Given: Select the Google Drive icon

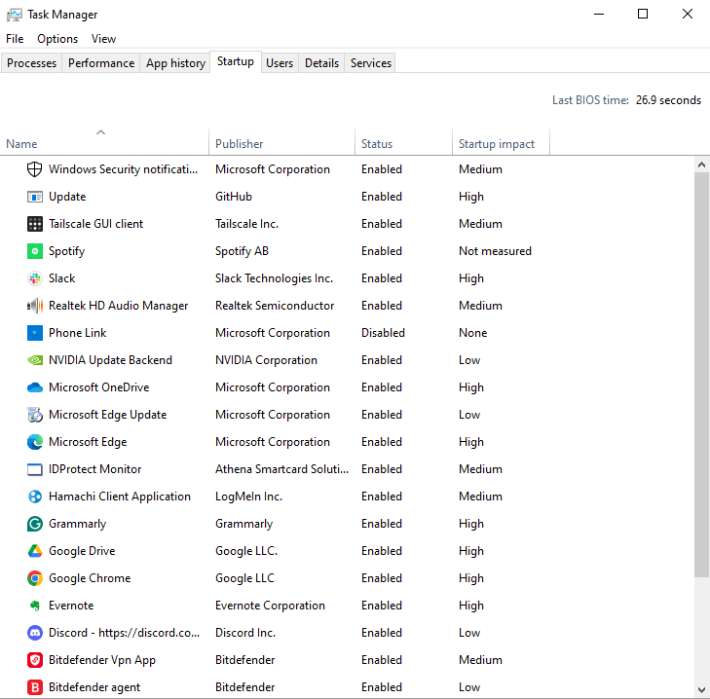Looking at the screenshot, I should (34, 551).
